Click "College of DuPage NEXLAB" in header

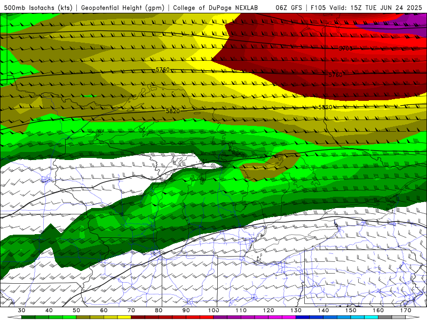click(216, 8)
